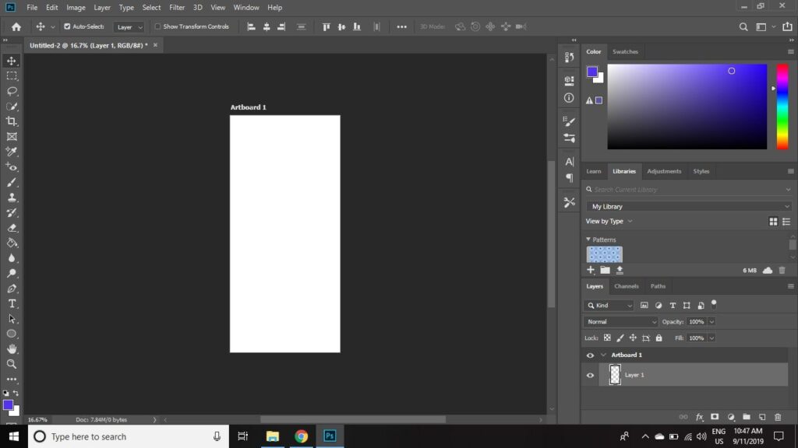Viewport: 798px width, 448px height.
Task: Add a layer mask
Action: coord(715,417)
